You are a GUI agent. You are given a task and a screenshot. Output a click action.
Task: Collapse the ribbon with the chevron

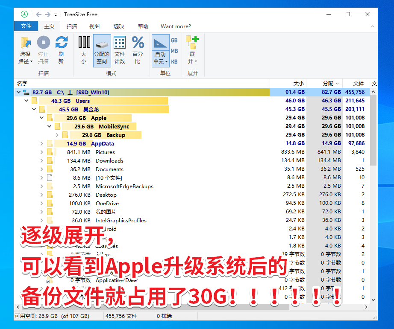372,26
